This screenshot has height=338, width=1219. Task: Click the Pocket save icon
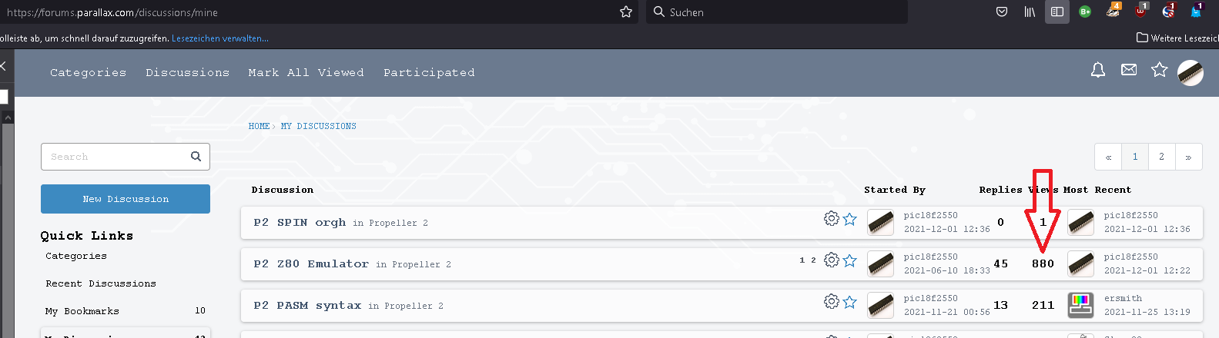pos(1002,12)
